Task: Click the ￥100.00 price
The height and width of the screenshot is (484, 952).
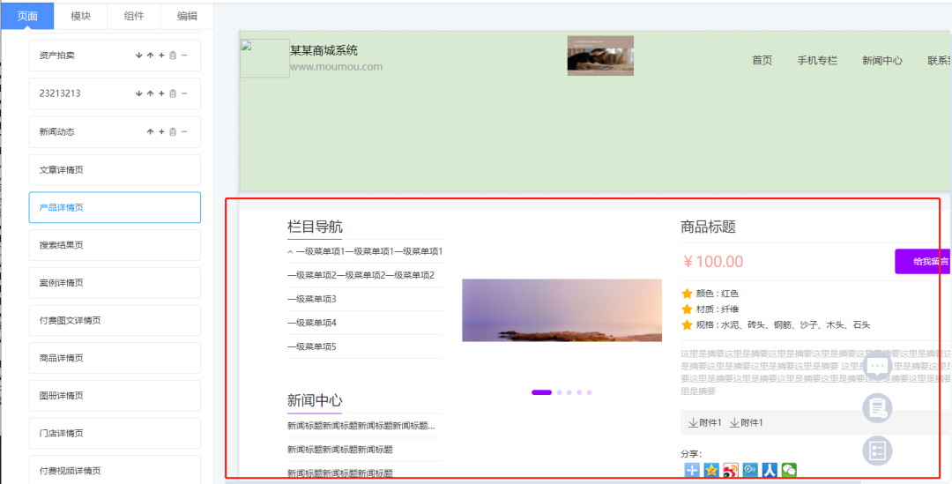Action: point(713,262)
